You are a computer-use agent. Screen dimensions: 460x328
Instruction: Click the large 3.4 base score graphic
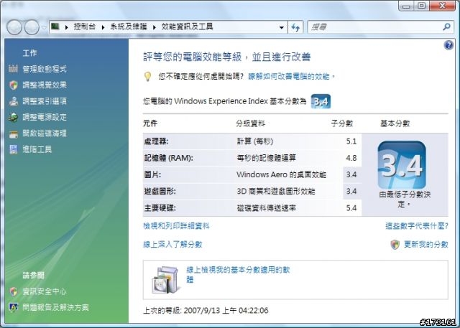tap(402, 165)
